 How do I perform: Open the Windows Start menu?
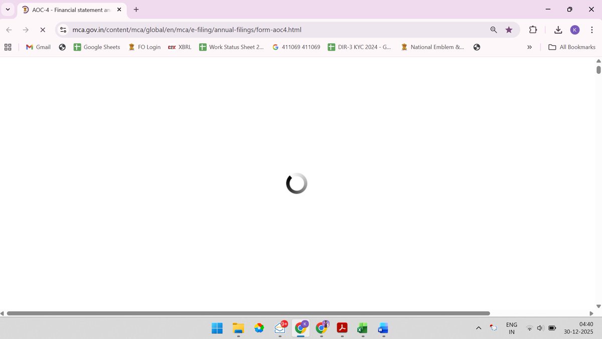tap(217, 328)
